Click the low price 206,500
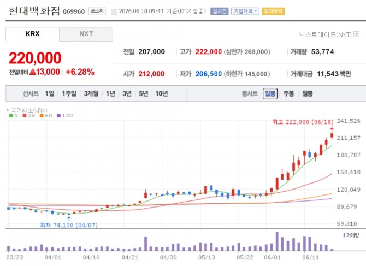Screen dimensions: 366x266 click(209, 74)
